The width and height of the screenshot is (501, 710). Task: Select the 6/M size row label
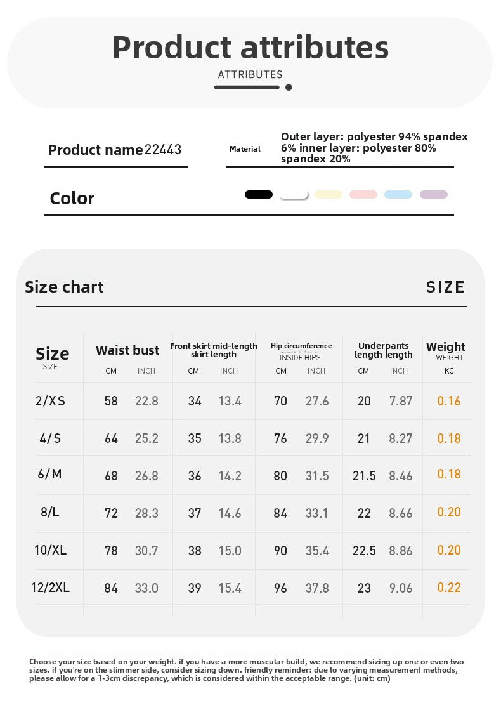pos(50,474)
